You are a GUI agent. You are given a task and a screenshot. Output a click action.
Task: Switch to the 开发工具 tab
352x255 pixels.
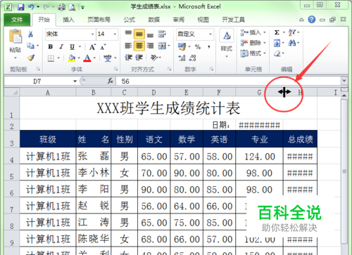[234, 20]
